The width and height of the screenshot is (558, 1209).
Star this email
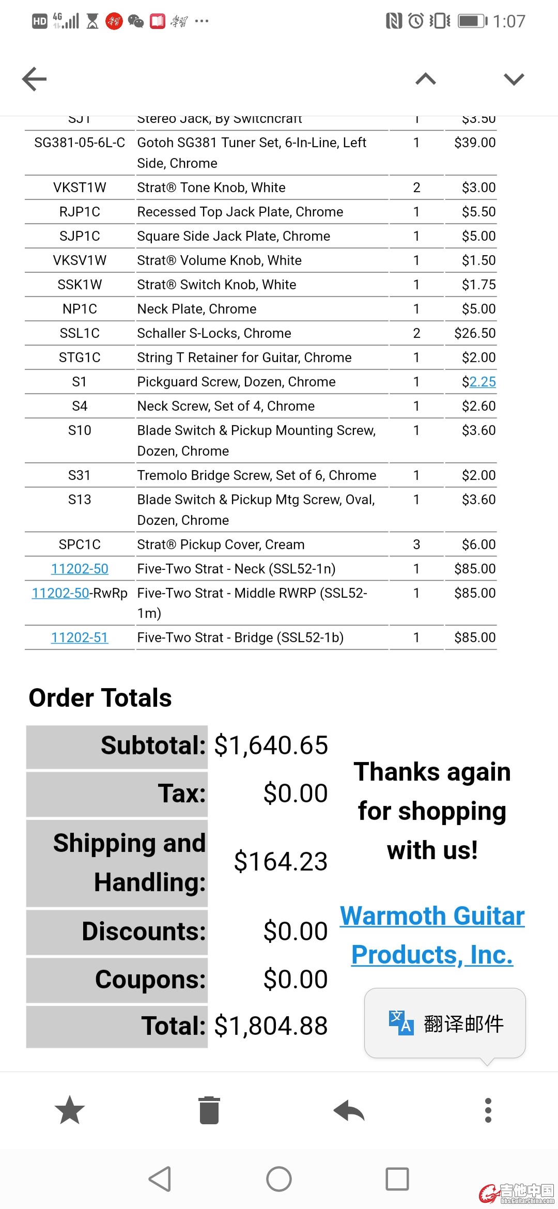[69, 1110]
